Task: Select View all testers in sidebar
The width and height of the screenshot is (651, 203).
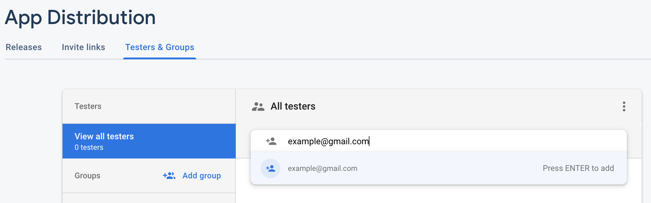Action: [x=104, y=136]
